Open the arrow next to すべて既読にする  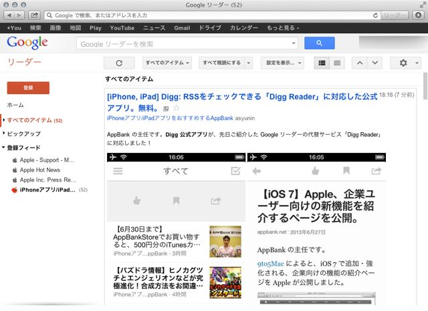click(249, 63)
